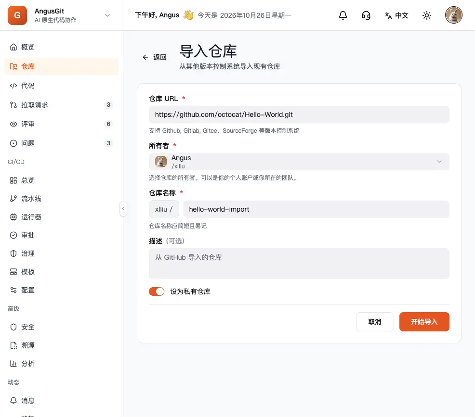Click the 仓库 folder icon

[13, 66]
